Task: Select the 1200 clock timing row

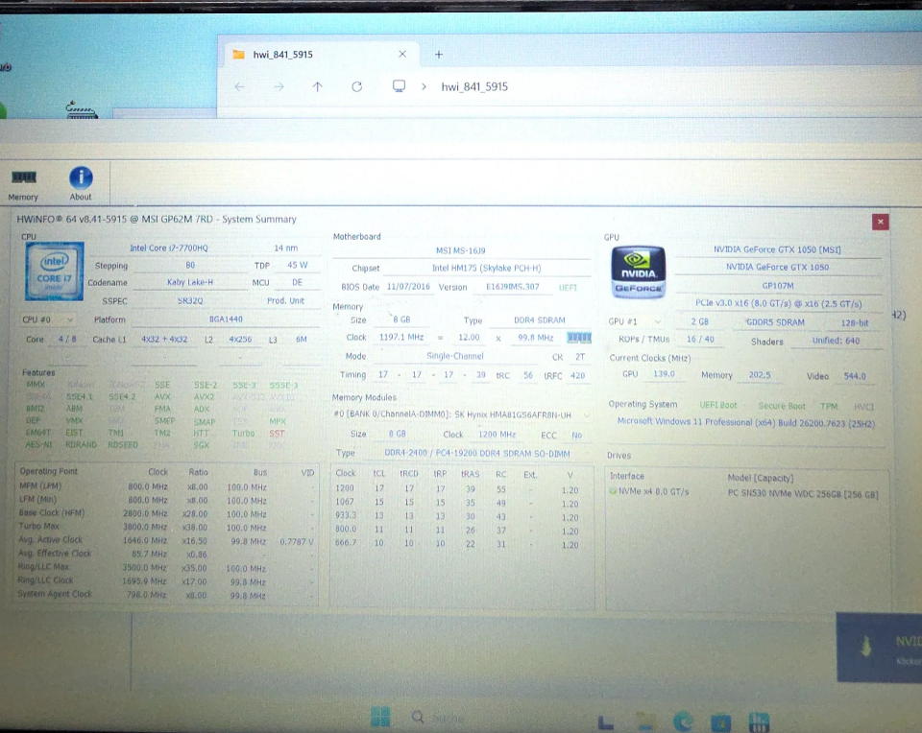Action: tap(457, 489)
